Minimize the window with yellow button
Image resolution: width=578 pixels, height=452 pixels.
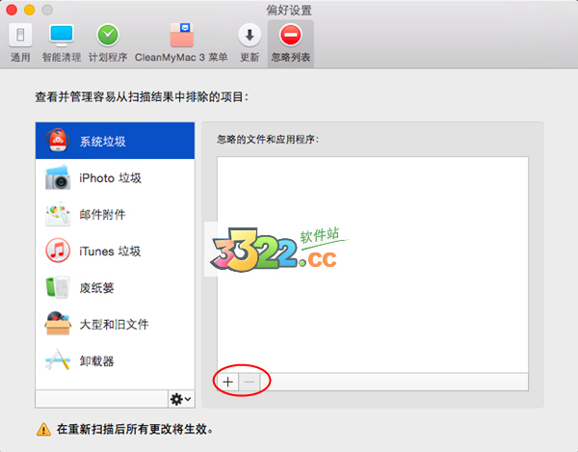tap(30, 10)
